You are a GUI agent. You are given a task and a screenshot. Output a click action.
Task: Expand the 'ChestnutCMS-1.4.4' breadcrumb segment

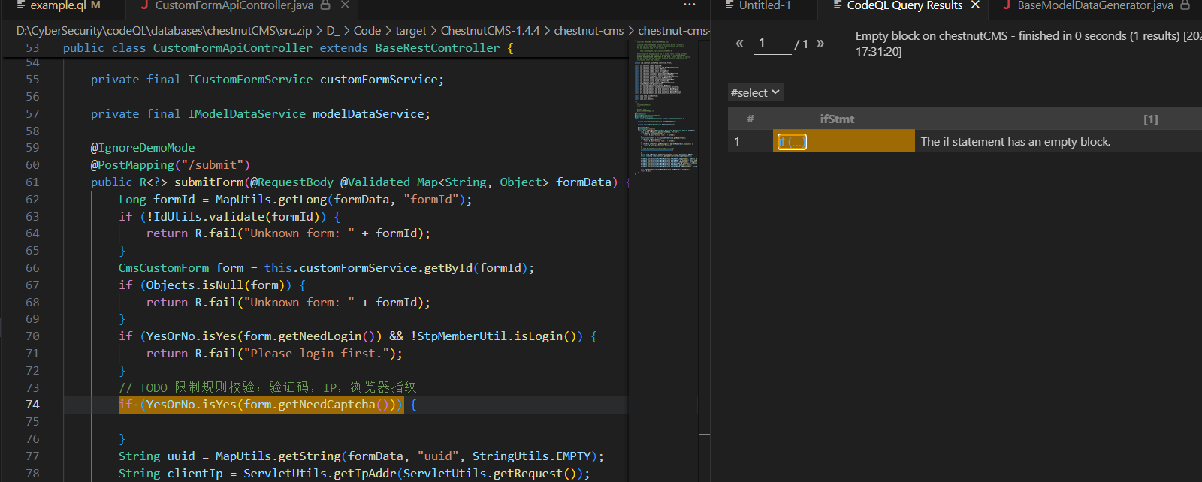pos(490,31)
